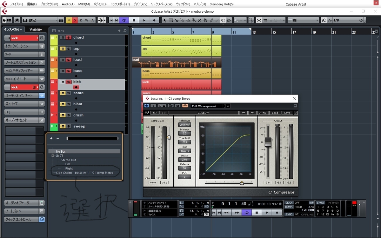Viewport: 381px width, 238px height.
Task: Switch to the インスペクター tab
Action: click(x=13, y=30)
